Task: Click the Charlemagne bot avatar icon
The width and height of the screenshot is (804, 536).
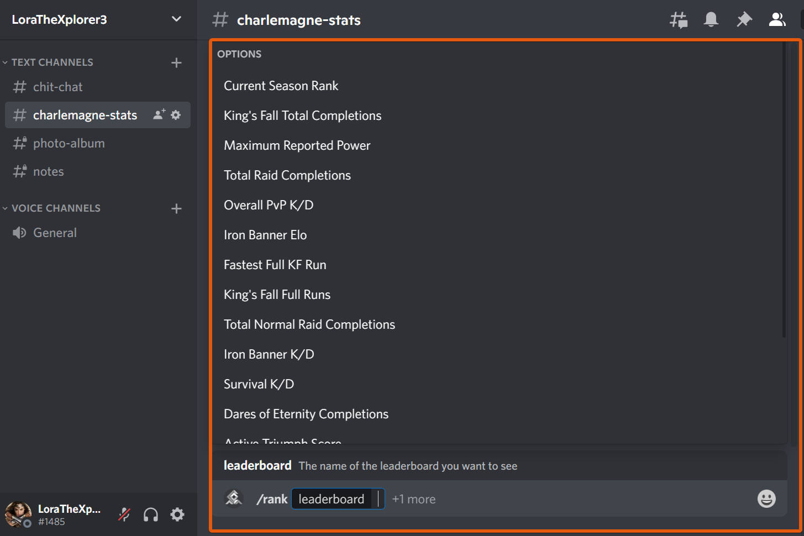Action: tap(234, 498)
